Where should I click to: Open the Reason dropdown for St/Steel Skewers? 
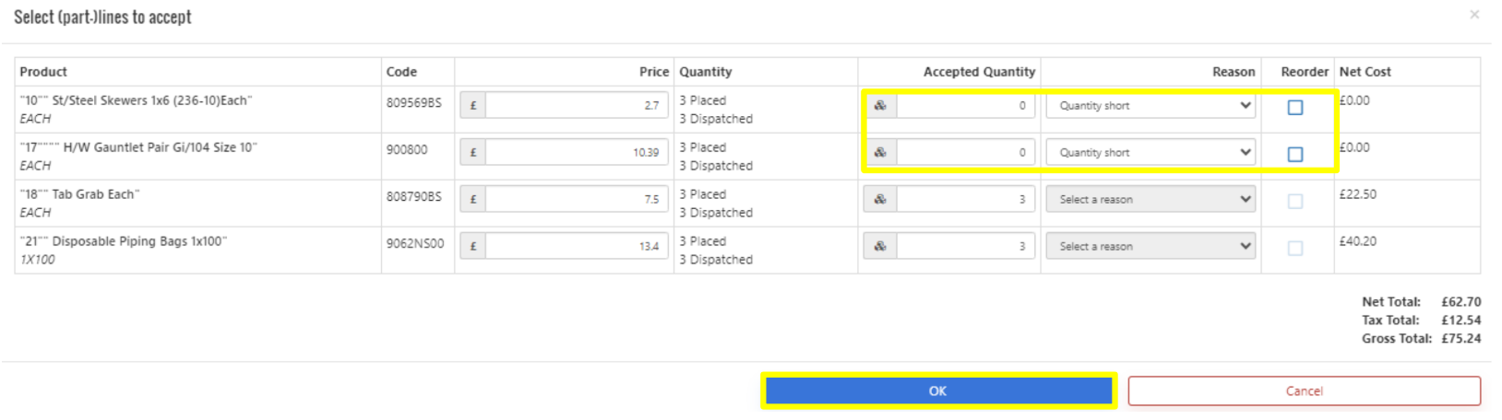coord(1150,106)
